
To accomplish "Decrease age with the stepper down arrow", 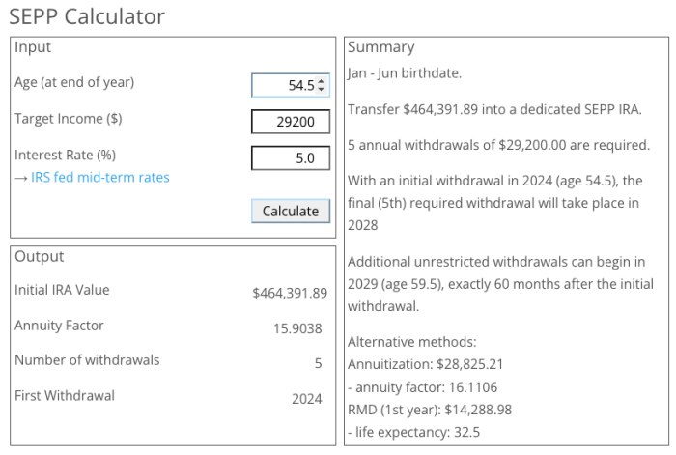I will click(x=322, y=91).
